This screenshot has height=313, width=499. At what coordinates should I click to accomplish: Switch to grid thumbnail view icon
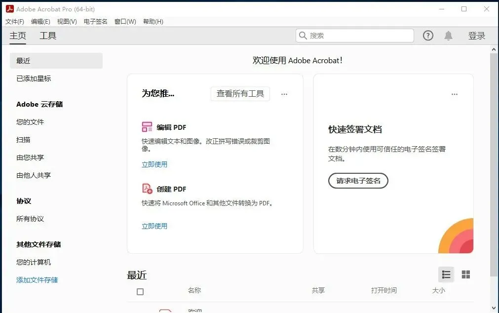(465, 274)
